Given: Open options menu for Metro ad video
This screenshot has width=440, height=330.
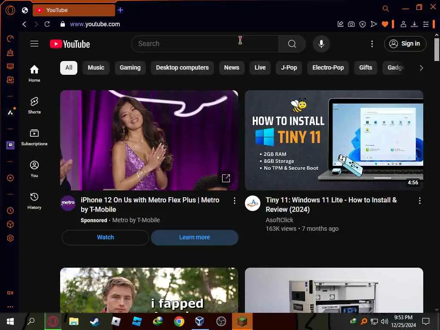Looking at the screenshot, I should pyautogui.click(x=234, y=201).
